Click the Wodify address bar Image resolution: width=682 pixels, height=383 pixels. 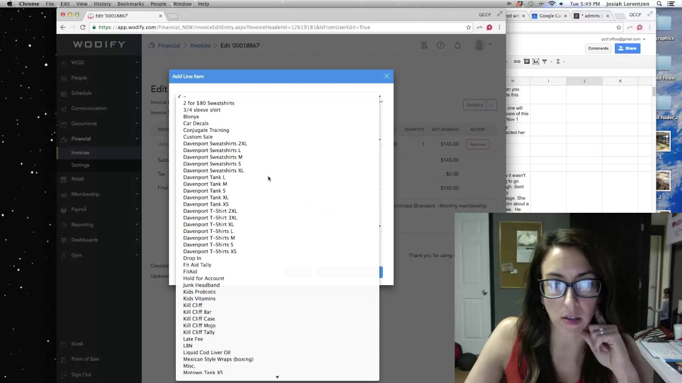(277, 27)
